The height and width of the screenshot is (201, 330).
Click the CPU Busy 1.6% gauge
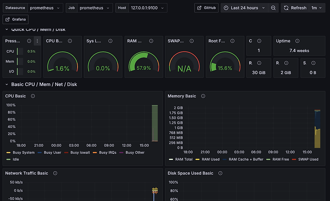tap(63, 62)
